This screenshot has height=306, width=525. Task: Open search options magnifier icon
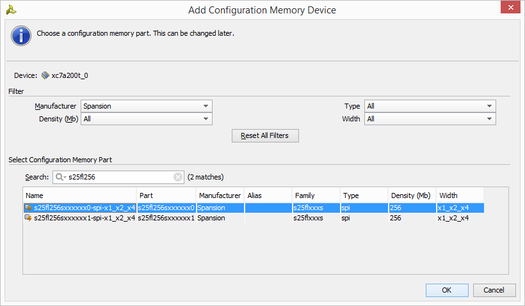click(x=61, y=177)
